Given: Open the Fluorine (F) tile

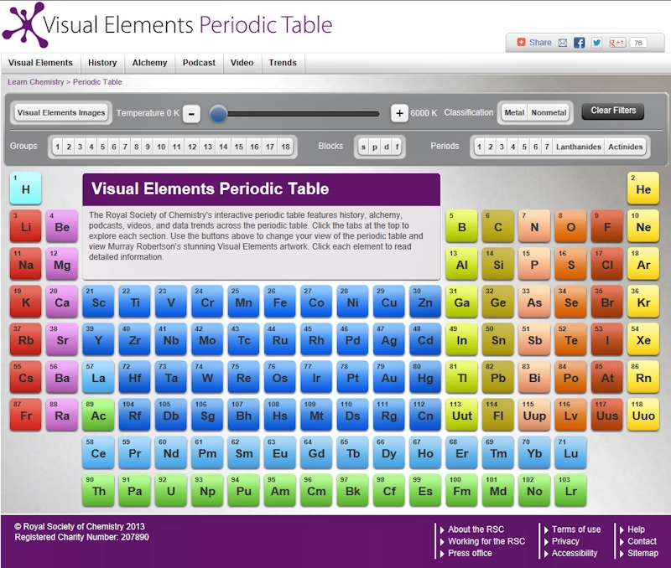Looking at the screenshot, I should tap(607, 226).
